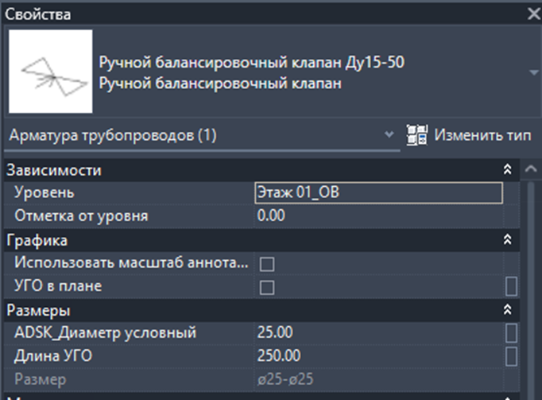Click associate button beside ADSK_Диаметр условный
Screen dimensions: 542x400
click(x=511, y=333)
